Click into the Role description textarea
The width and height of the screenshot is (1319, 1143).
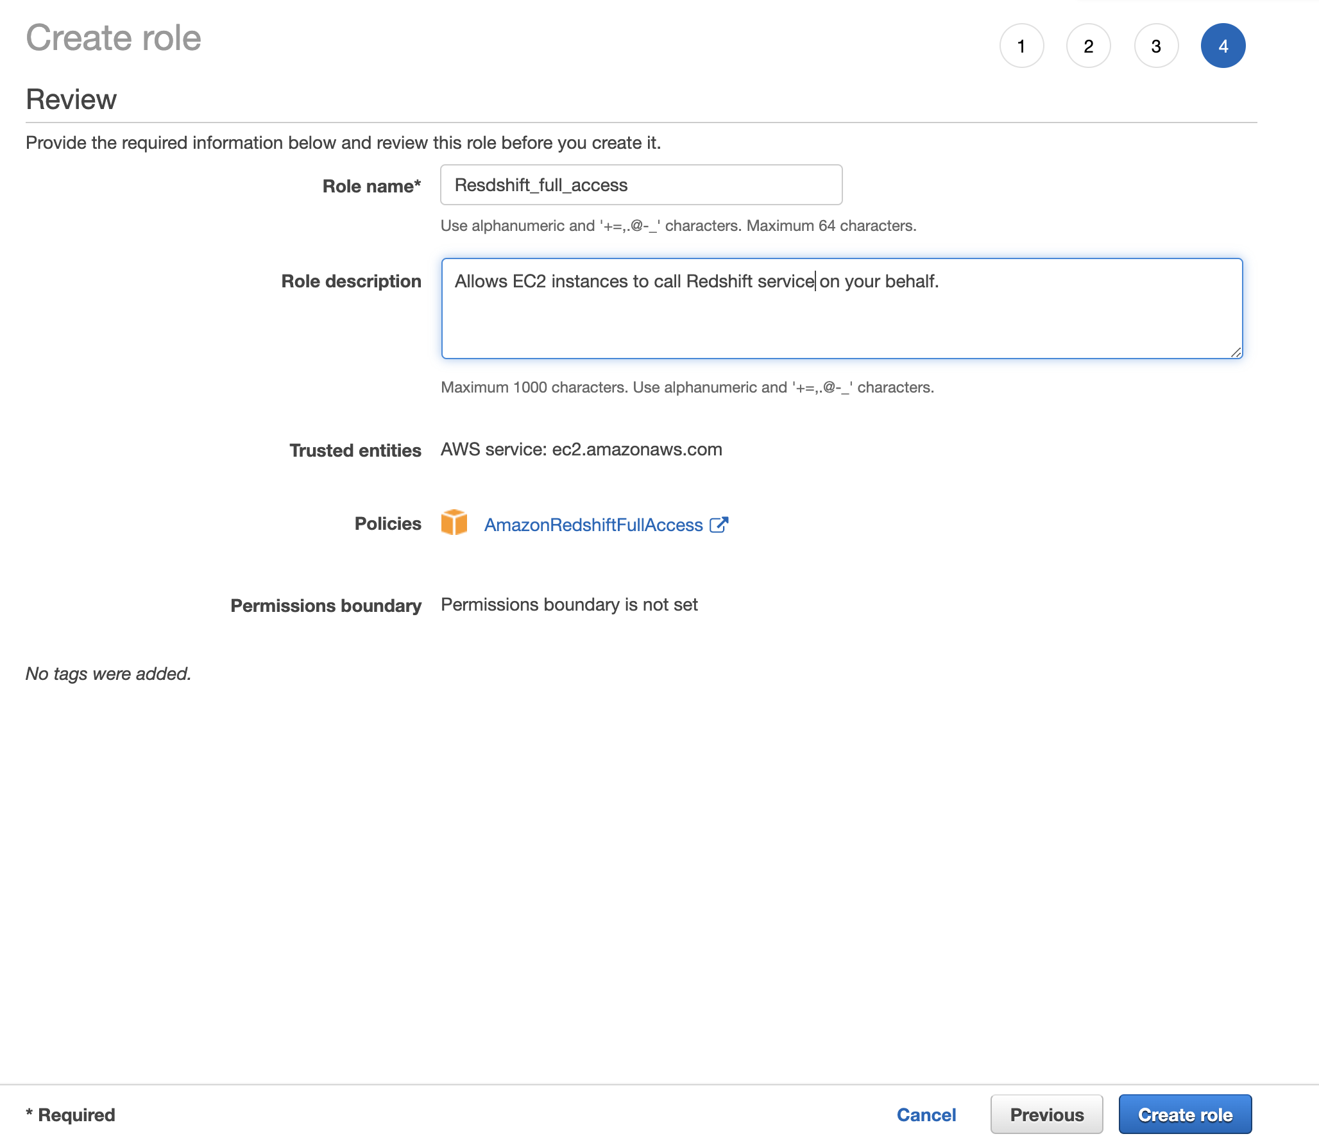(842, 309)
